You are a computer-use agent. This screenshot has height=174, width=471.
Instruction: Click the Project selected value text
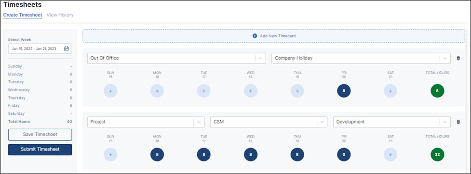98,122
